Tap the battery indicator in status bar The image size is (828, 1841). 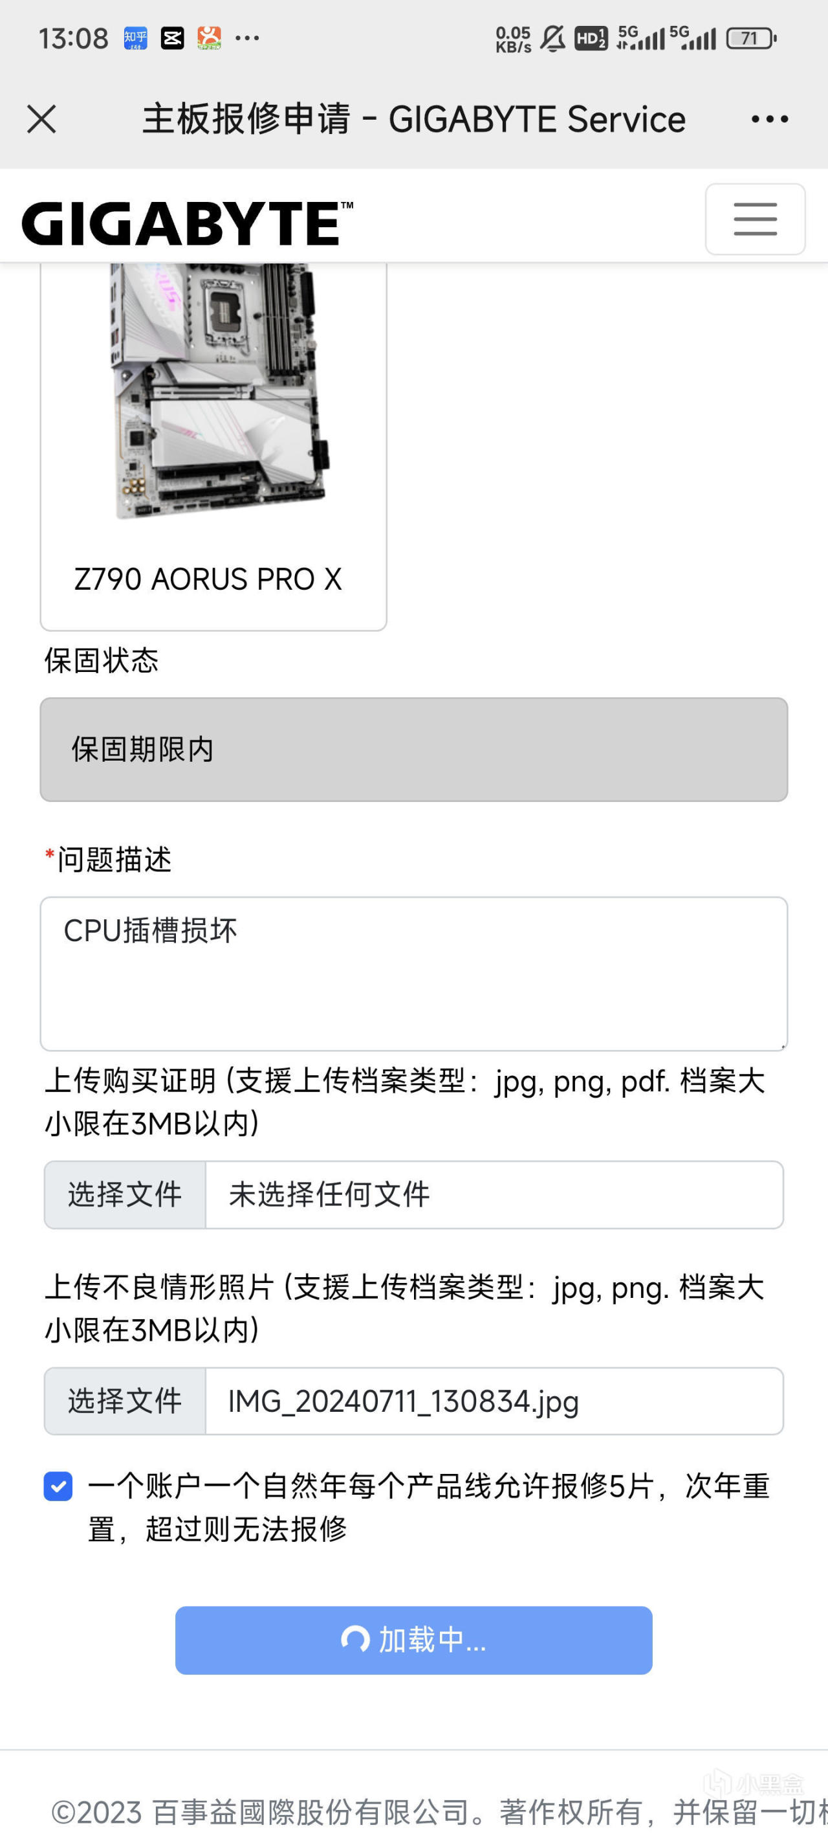[x=750, y=38]
